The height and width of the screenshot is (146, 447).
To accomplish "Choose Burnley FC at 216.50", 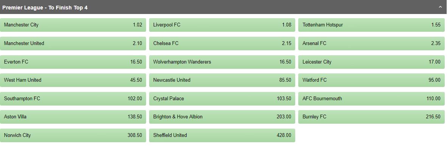I will 371,117.
